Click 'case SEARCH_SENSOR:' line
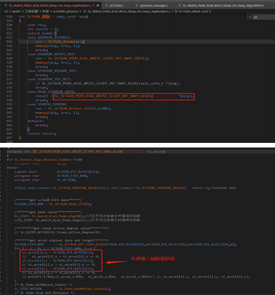The image size is (275, 295). (47, 104)
